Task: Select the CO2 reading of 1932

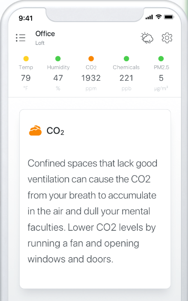Action: coord(91,78)
